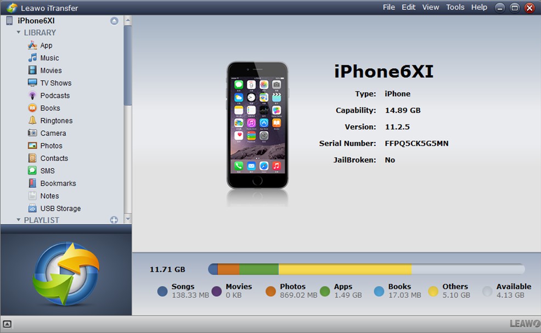This screenshot has width=541, height=333.
Task: Click the large transfer arrows logo
Action: [66, 274]
